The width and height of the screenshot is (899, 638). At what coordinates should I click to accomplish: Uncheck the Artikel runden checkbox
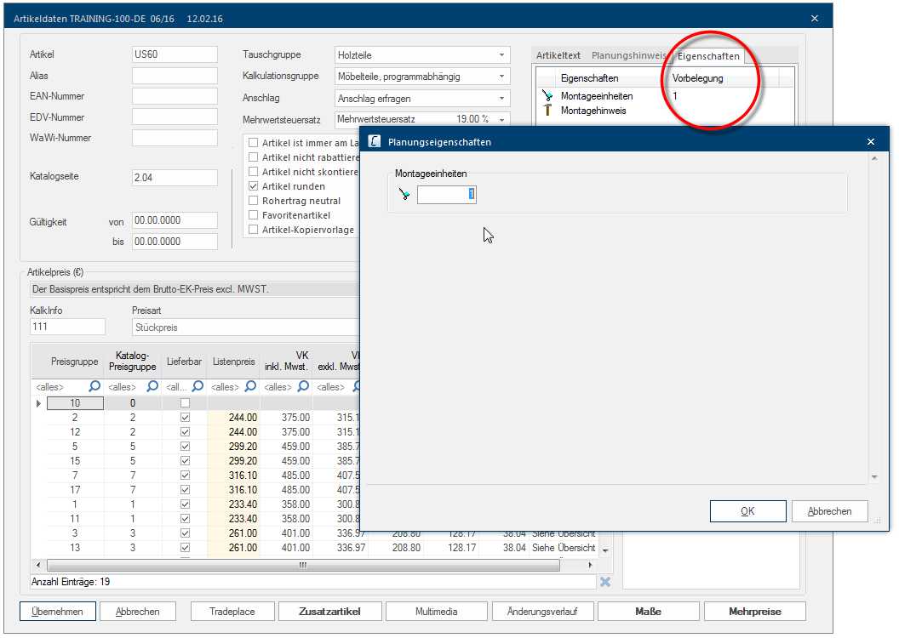tap(254, 186)
